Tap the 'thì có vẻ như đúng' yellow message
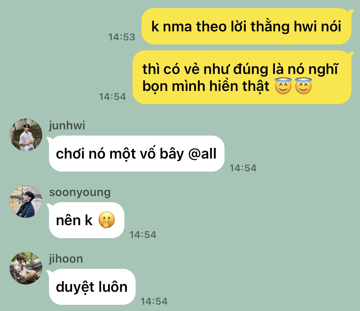Image resolution: width=360 pixels, height=311 pixels. (242, 77)
